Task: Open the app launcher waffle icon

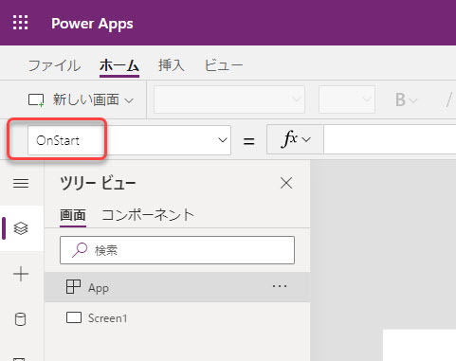Action: coord(21,23)
